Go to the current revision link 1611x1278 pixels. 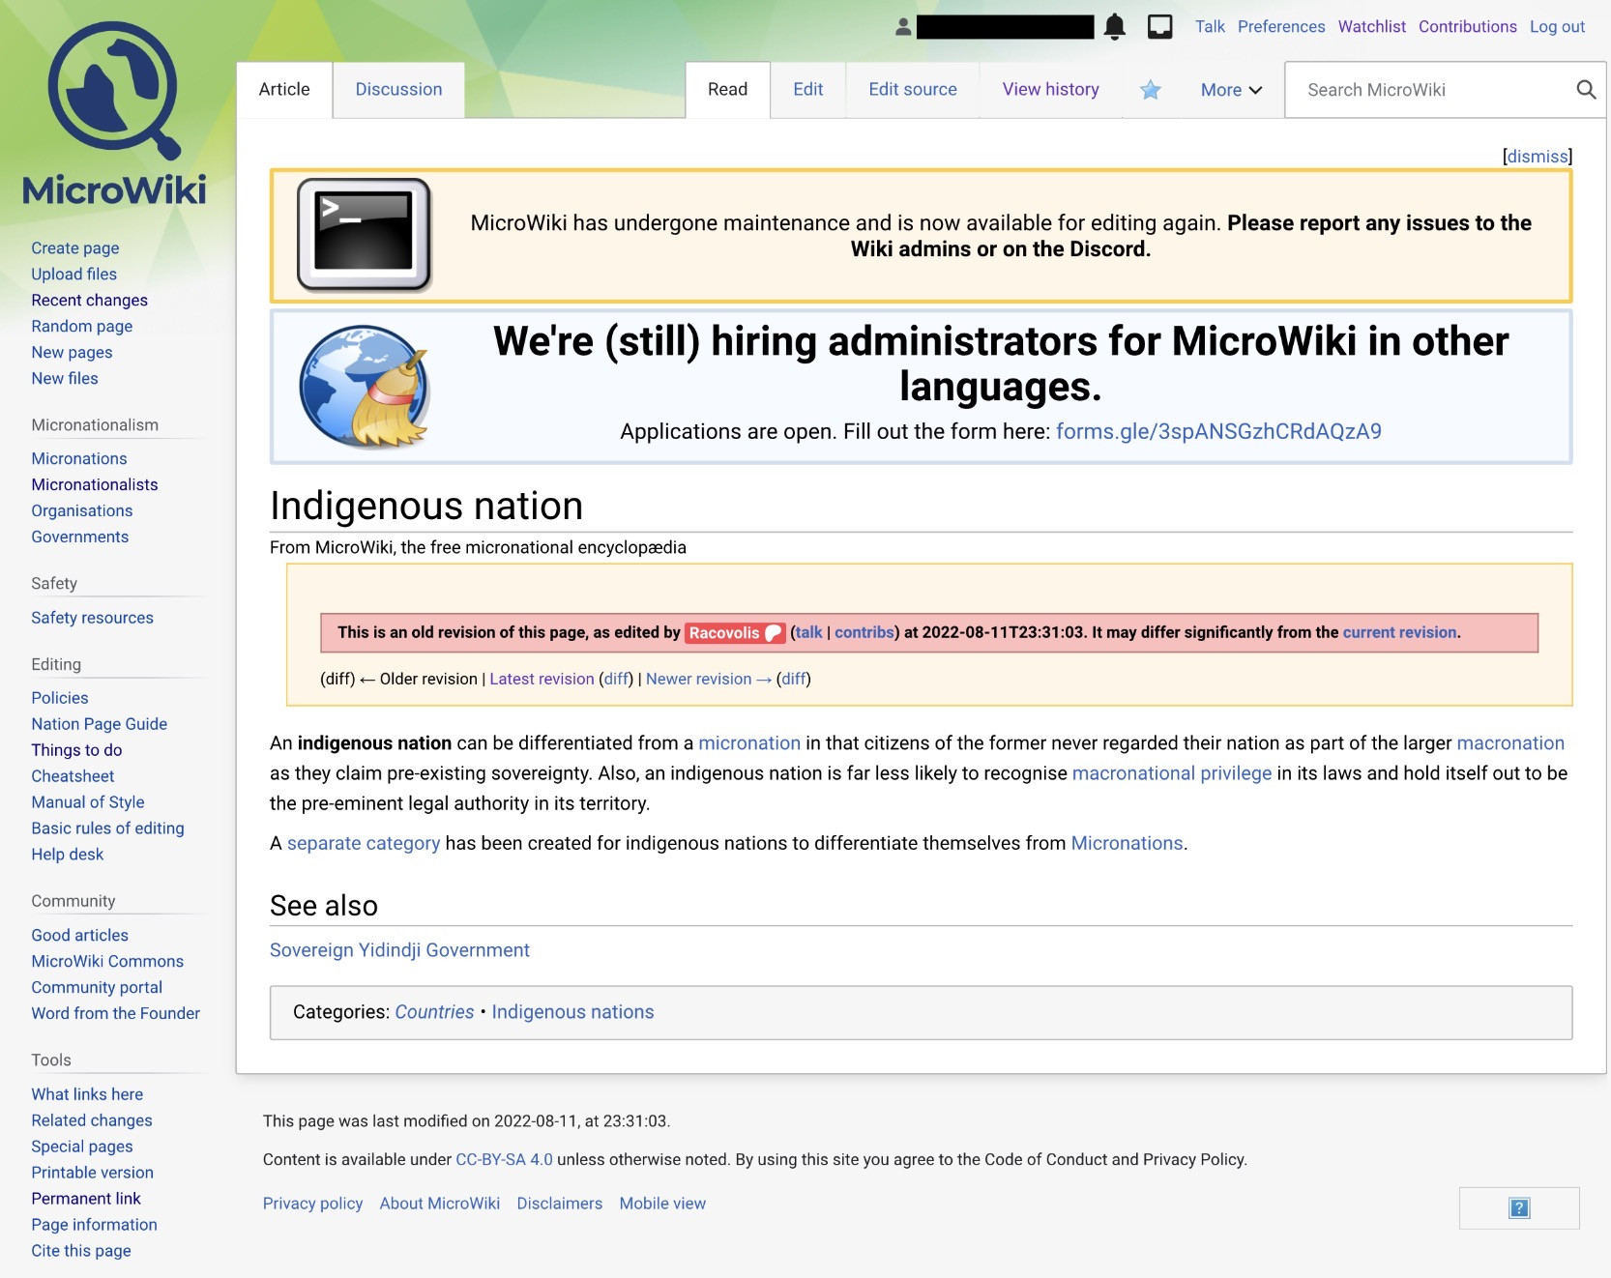[1399, 632]
